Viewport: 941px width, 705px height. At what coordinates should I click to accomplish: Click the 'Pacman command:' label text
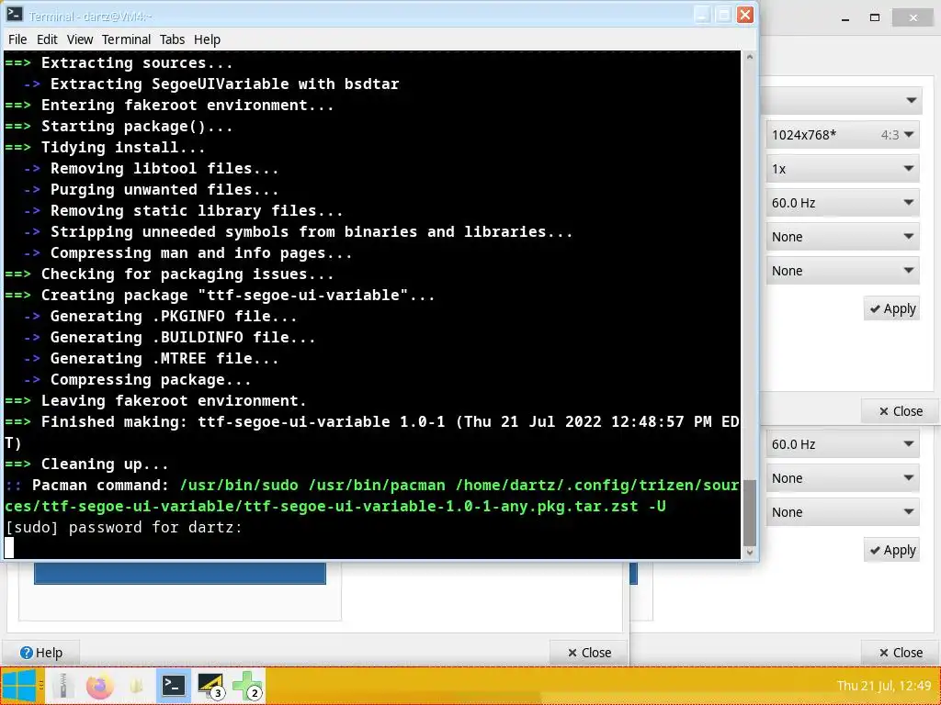pos(101,485)
